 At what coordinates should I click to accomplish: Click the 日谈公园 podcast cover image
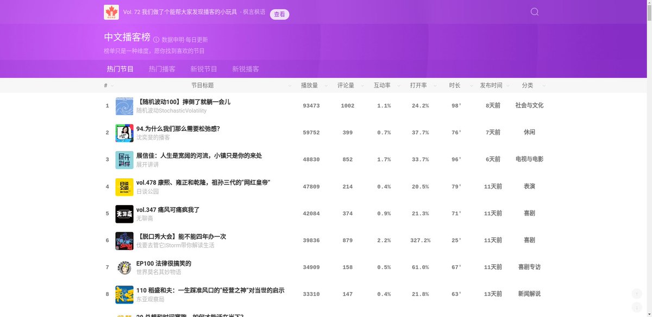124,186
